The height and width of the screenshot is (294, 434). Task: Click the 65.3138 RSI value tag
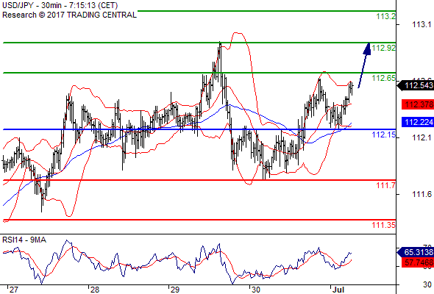click(416, 252)
